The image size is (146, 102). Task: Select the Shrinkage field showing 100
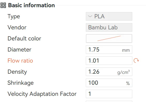click(x=109, y=83)
